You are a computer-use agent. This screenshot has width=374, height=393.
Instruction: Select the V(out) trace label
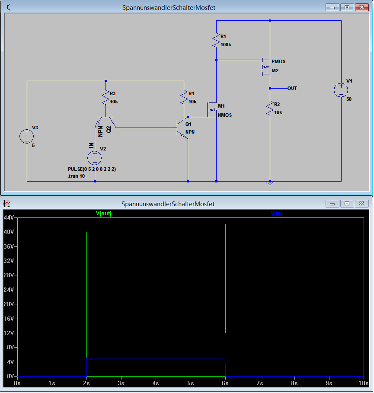[x=103, y=213]
